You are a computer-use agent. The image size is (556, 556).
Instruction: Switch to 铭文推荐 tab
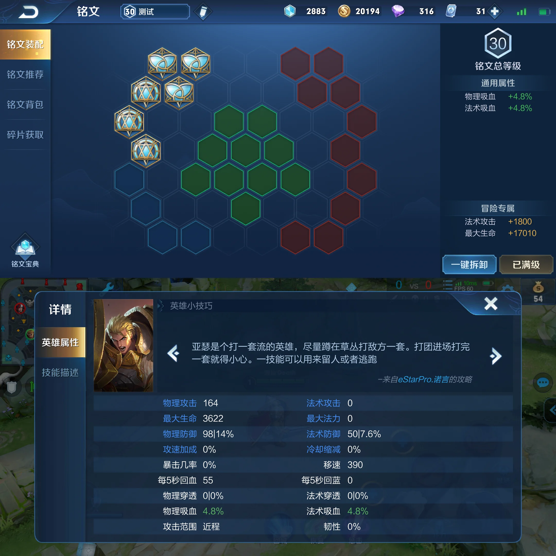[x=25, y=75]
